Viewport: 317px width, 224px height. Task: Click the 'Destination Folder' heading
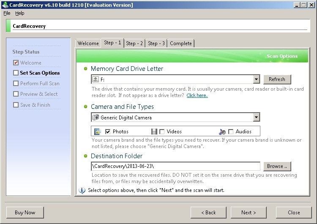click(117, 156)
